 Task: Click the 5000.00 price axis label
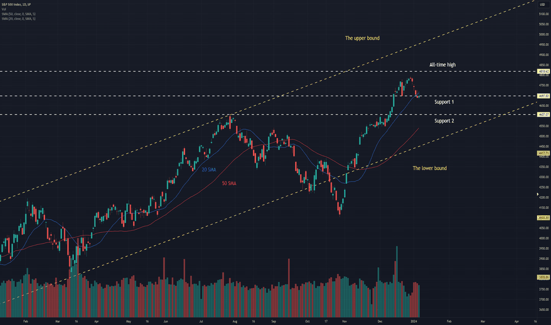click(544, 34)
